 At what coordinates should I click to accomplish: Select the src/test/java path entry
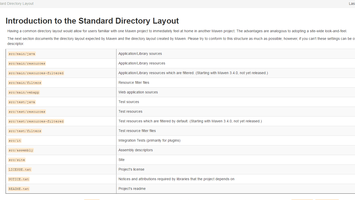[22, 102]
